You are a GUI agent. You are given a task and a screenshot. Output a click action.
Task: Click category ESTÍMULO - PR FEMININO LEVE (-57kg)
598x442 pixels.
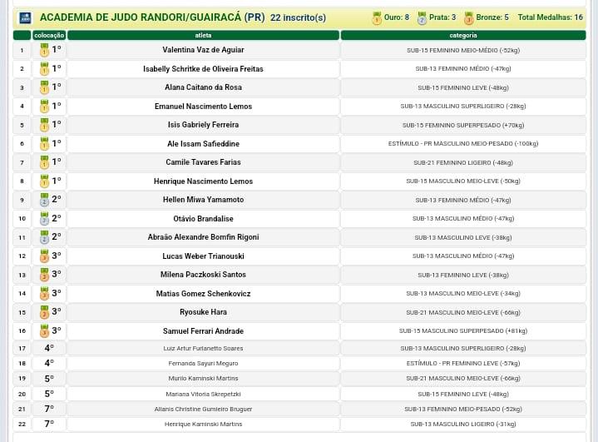463,364
